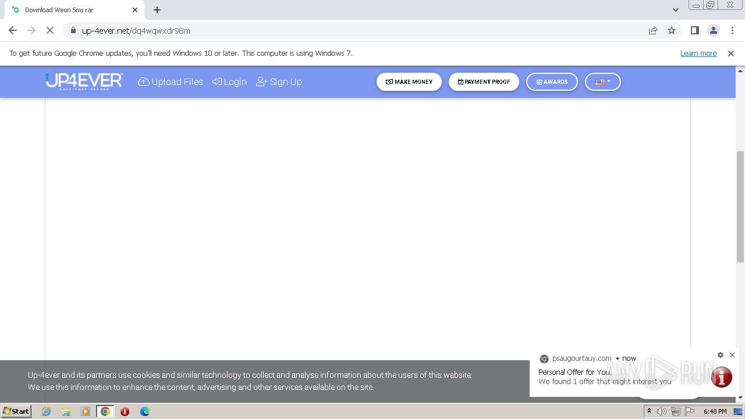Open Windows Media Player from taskbar
The image size is (745, 419).
(x=86, y=411)
